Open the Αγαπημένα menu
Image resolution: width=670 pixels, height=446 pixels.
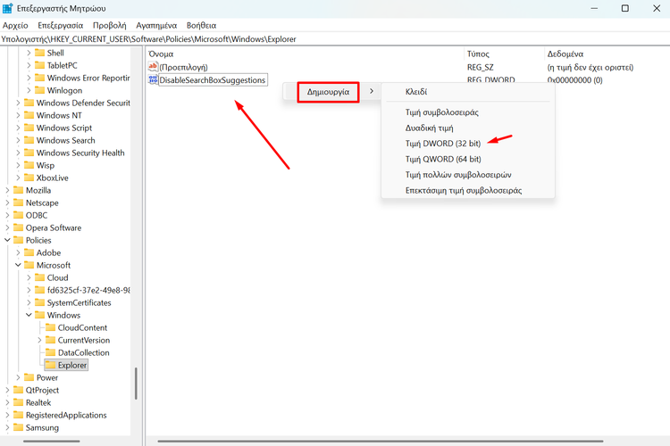point(156,26)
